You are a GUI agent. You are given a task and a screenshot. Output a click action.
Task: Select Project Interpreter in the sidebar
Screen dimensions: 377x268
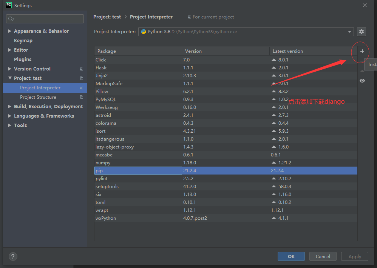coord(45,88)
